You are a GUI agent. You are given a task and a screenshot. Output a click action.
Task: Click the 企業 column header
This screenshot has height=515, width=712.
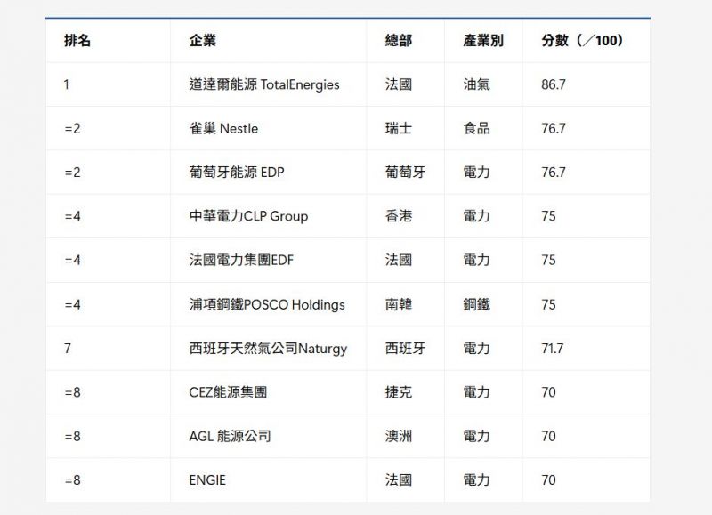pos(203,41)
